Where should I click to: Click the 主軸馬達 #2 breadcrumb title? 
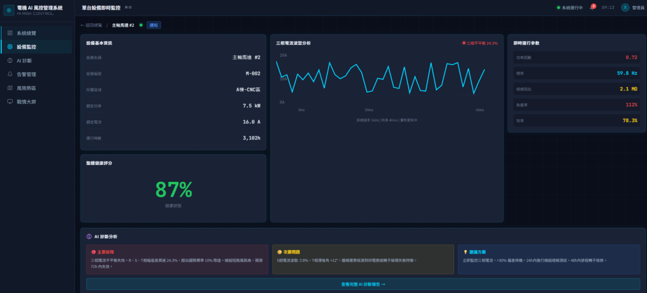[x=123, y=25]
